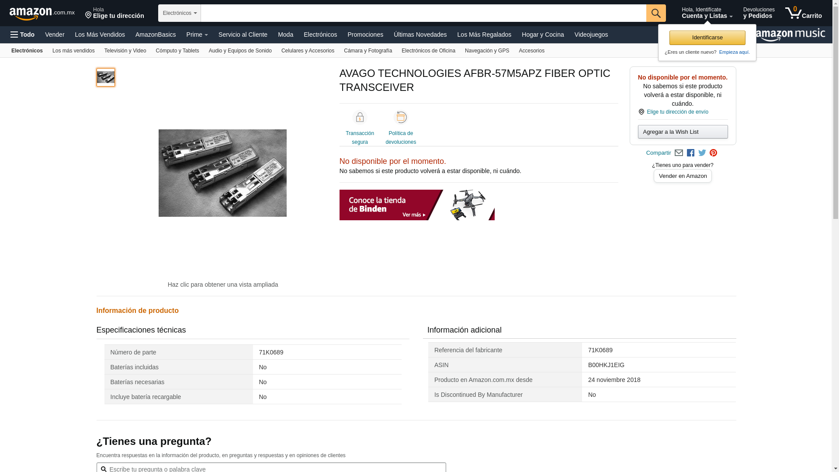
Task: Go to Celulares y Accesorios category
Action: point(308,51)
